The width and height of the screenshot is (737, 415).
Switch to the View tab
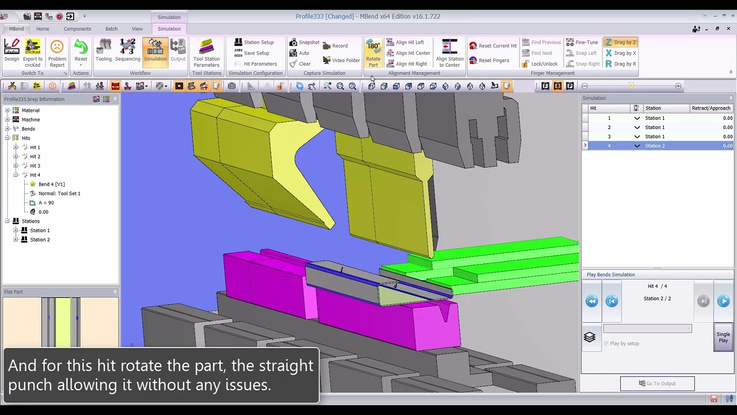(137, 29)
